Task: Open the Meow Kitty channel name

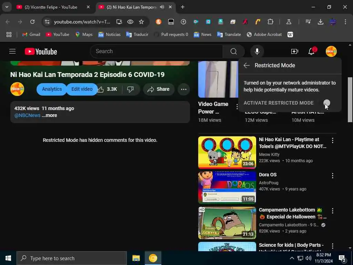Action: coord(269,154)
